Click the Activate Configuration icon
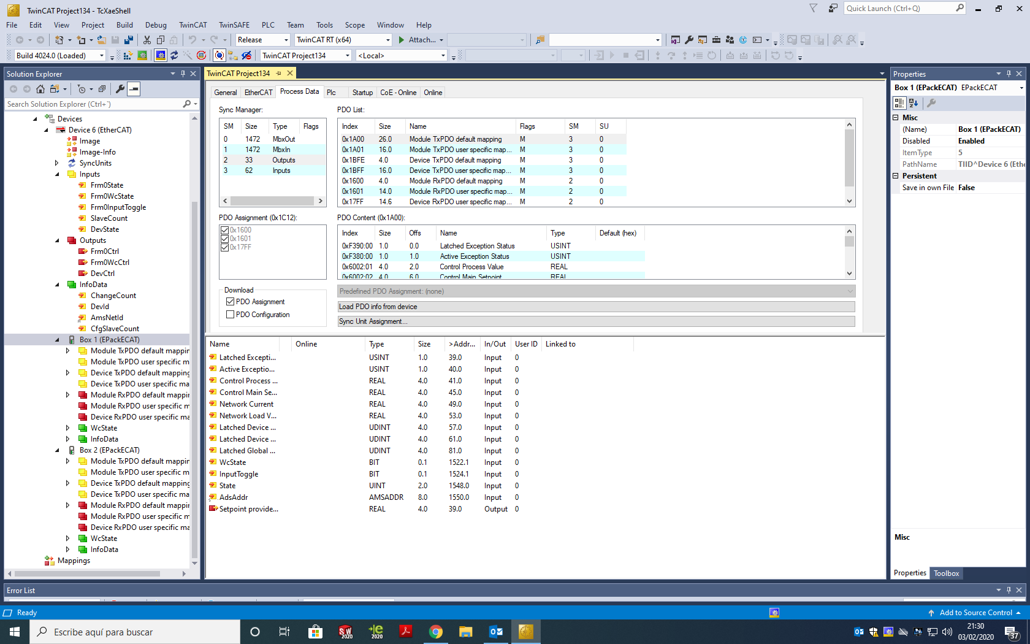Viewport: 1030px width, 644px height. pos(128,56)
